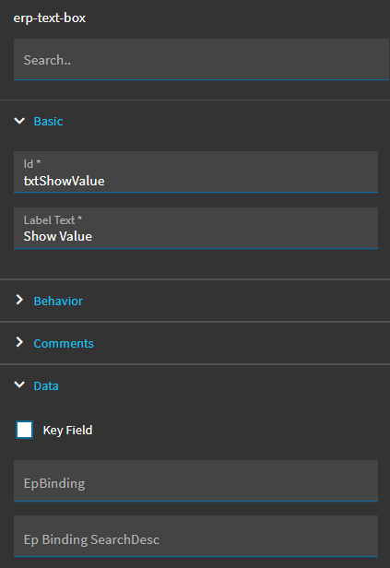Edit the Id field txtShowValue
Image resolution: width=390 pixels, height=568 pixels.
[195, 172]
